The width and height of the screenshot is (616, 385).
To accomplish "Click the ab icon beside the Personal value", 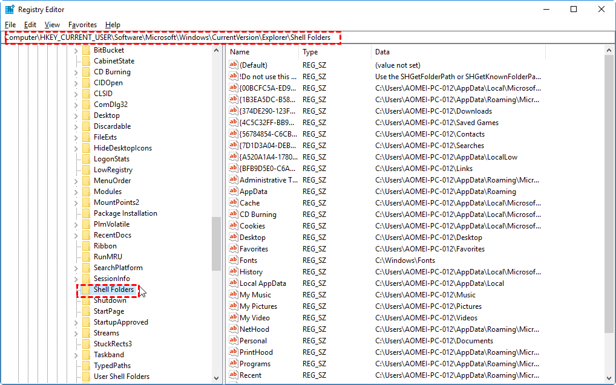I will (x=234, y=340).
